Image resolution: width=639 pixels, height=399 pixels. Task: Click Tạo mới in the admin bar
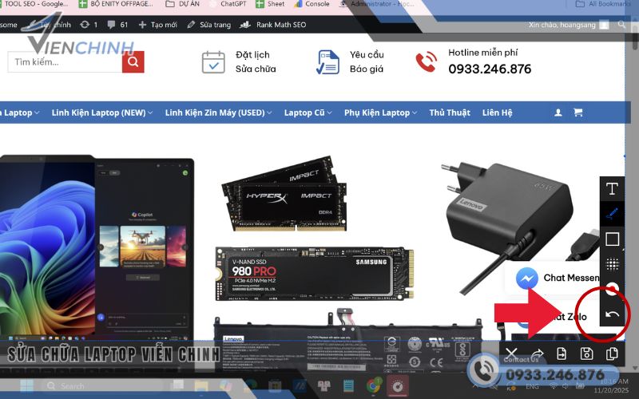click(157, 25)
